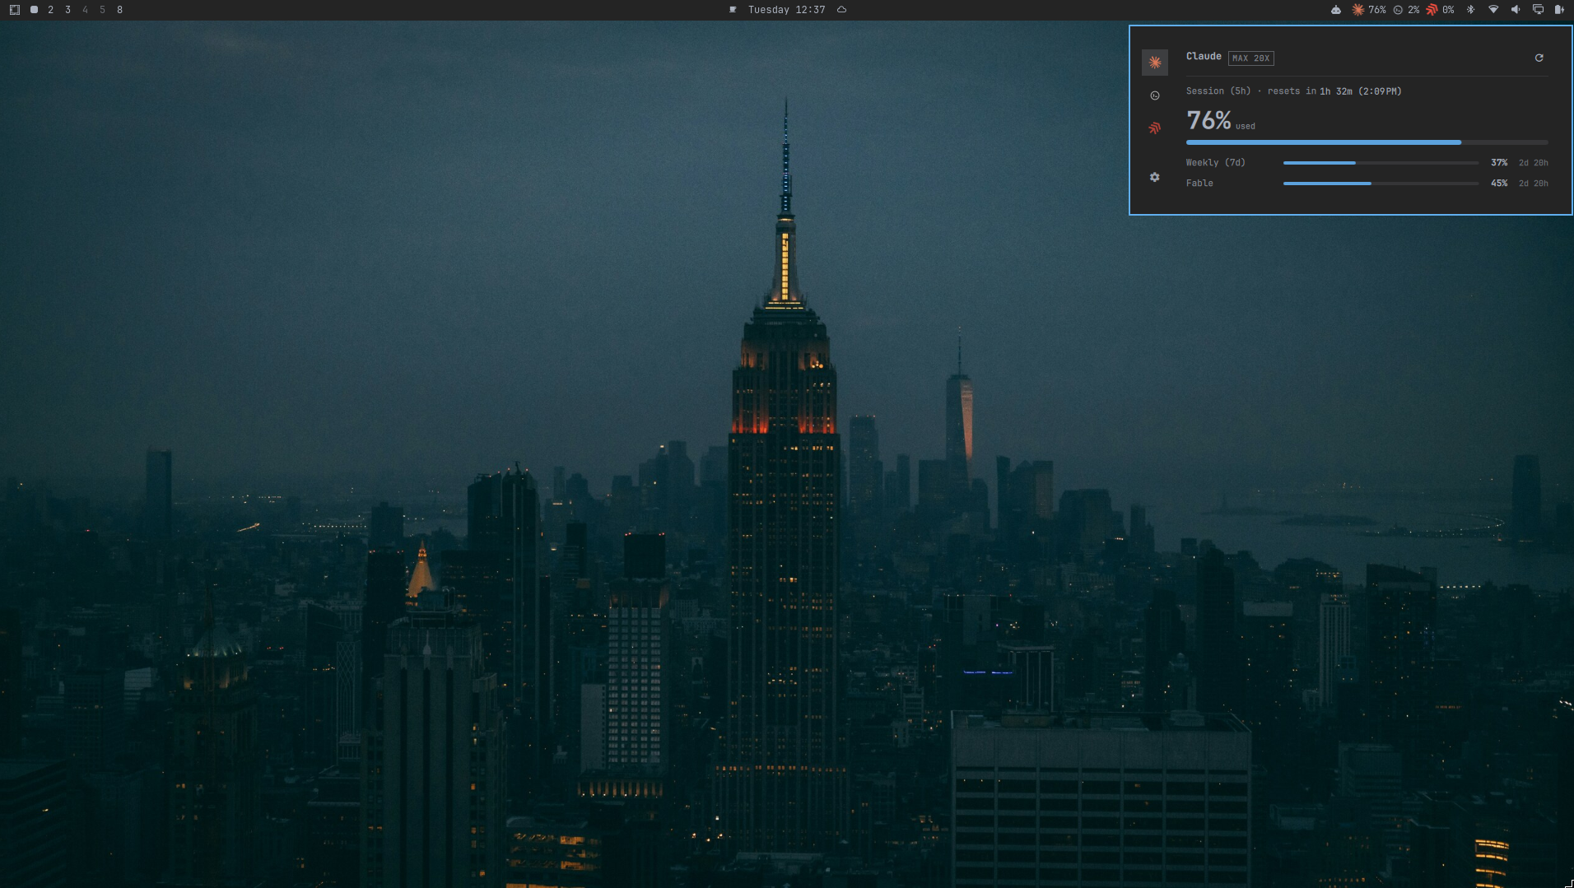Switch to workspace 8
The image size is (1574, 888).
point(119,10)
